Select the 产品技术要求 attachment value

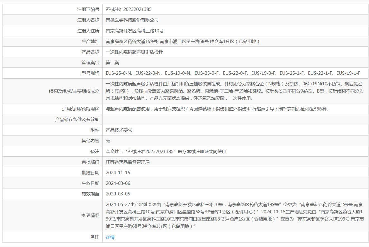click(119, 130)
